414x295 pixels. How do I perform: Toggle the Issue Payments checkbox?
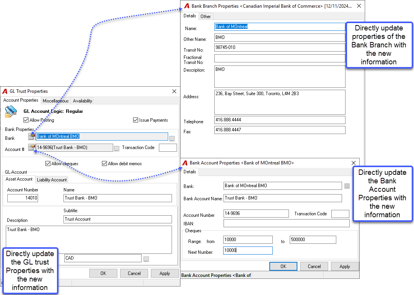click(136, 120)
